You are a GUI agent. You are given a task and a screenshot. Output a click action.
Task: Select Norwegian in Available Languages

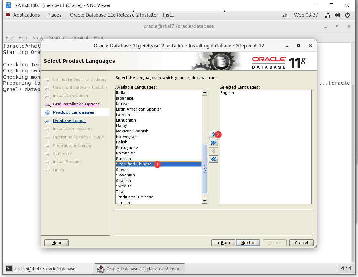(158, 137)
